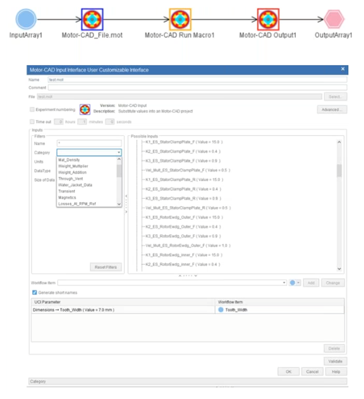Click the Time out minutes field
Screen dimensions: 364x399
(x=82, y=122)
